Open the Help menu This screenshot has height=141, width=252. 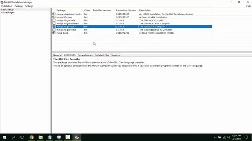[x=248, y=6]
